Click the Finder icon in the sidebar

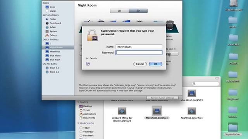47,19
